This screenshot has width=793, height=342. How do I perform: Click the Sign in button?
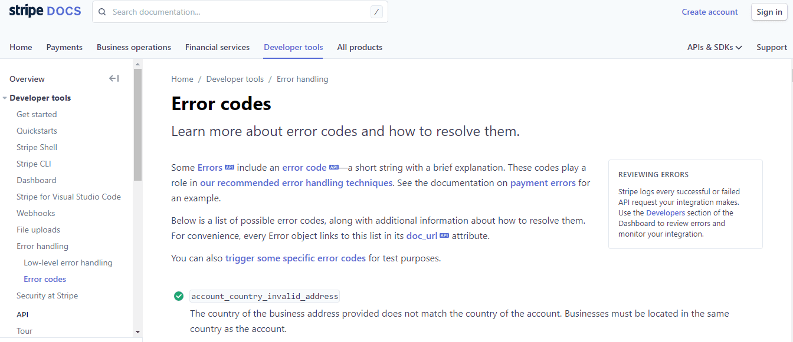(769, 12)
